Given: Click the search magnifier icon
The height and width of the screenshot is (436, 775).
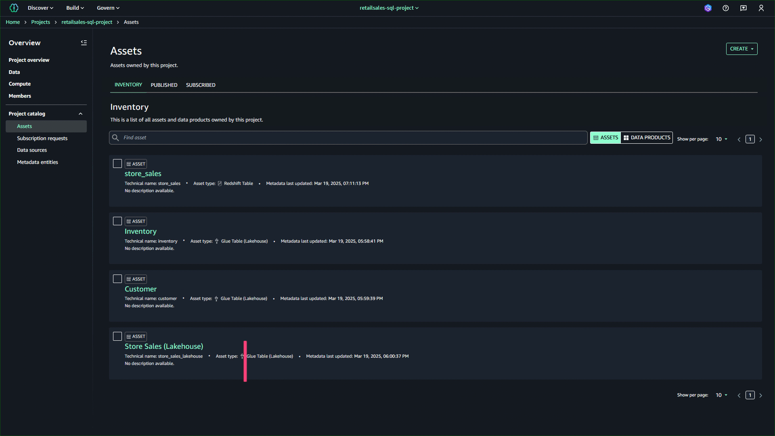Looking at the screenshot, I should pyautogui.click(x=115, y=138).
